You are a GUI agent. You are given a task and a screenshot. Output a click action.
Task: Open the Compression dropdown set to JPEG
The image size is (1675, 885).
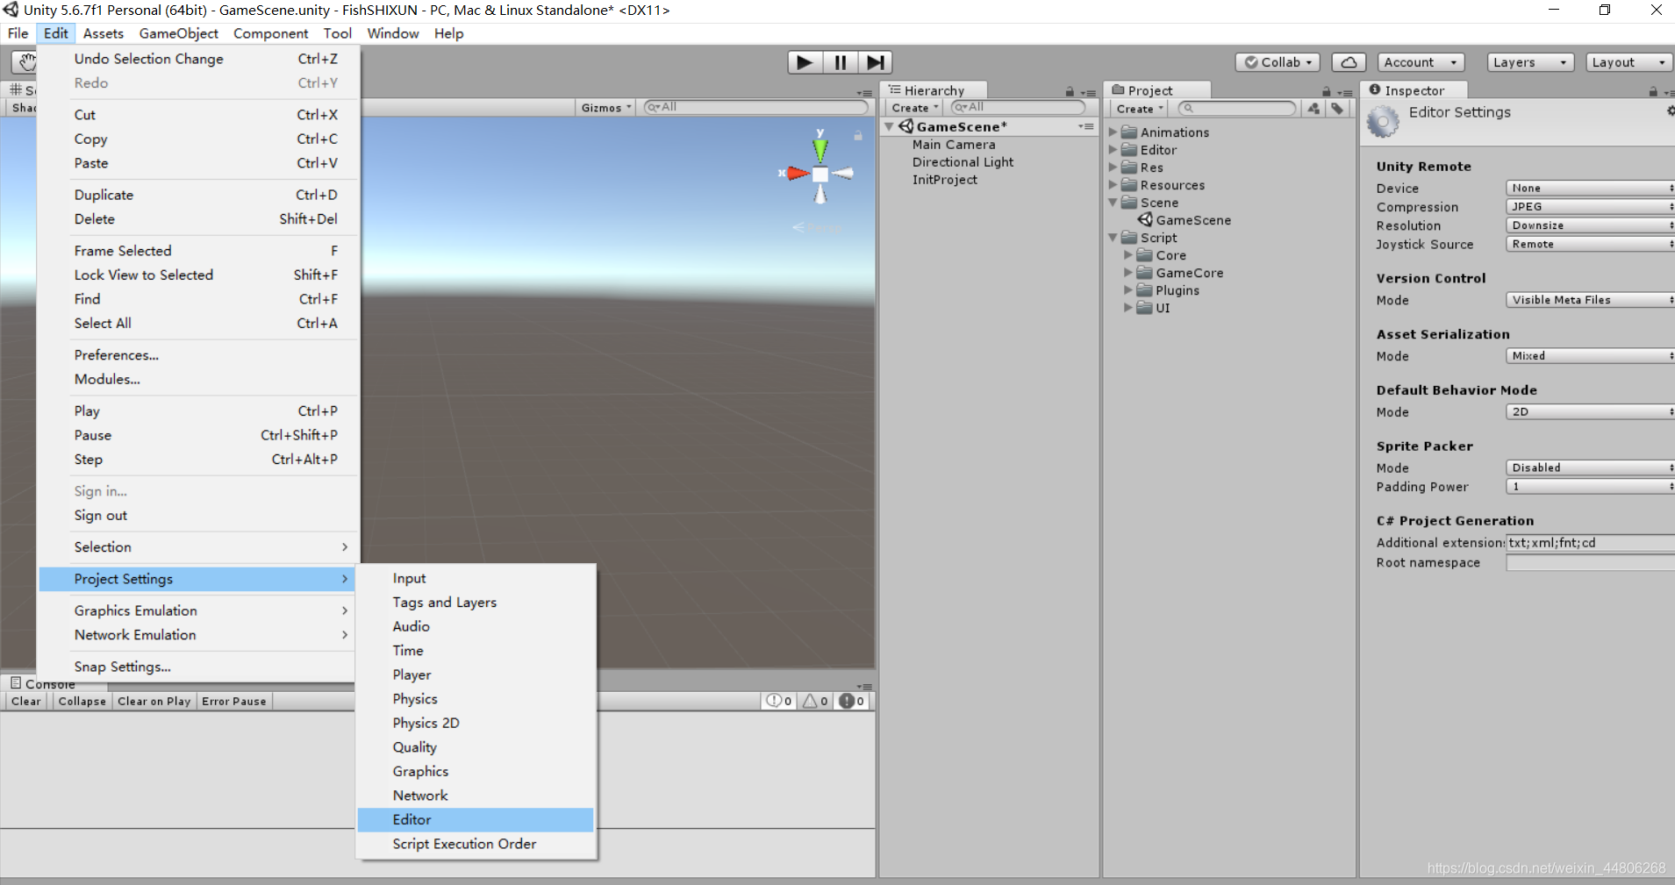point(1590,206)
